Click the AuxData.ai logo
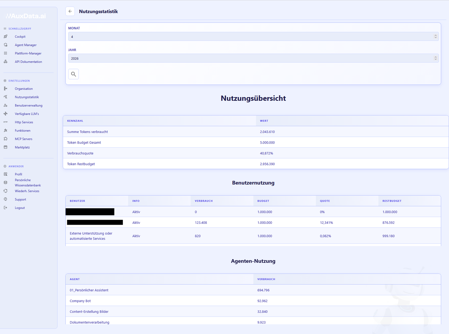This screenshot has height=334, width=449. click(x=26, y=16)
